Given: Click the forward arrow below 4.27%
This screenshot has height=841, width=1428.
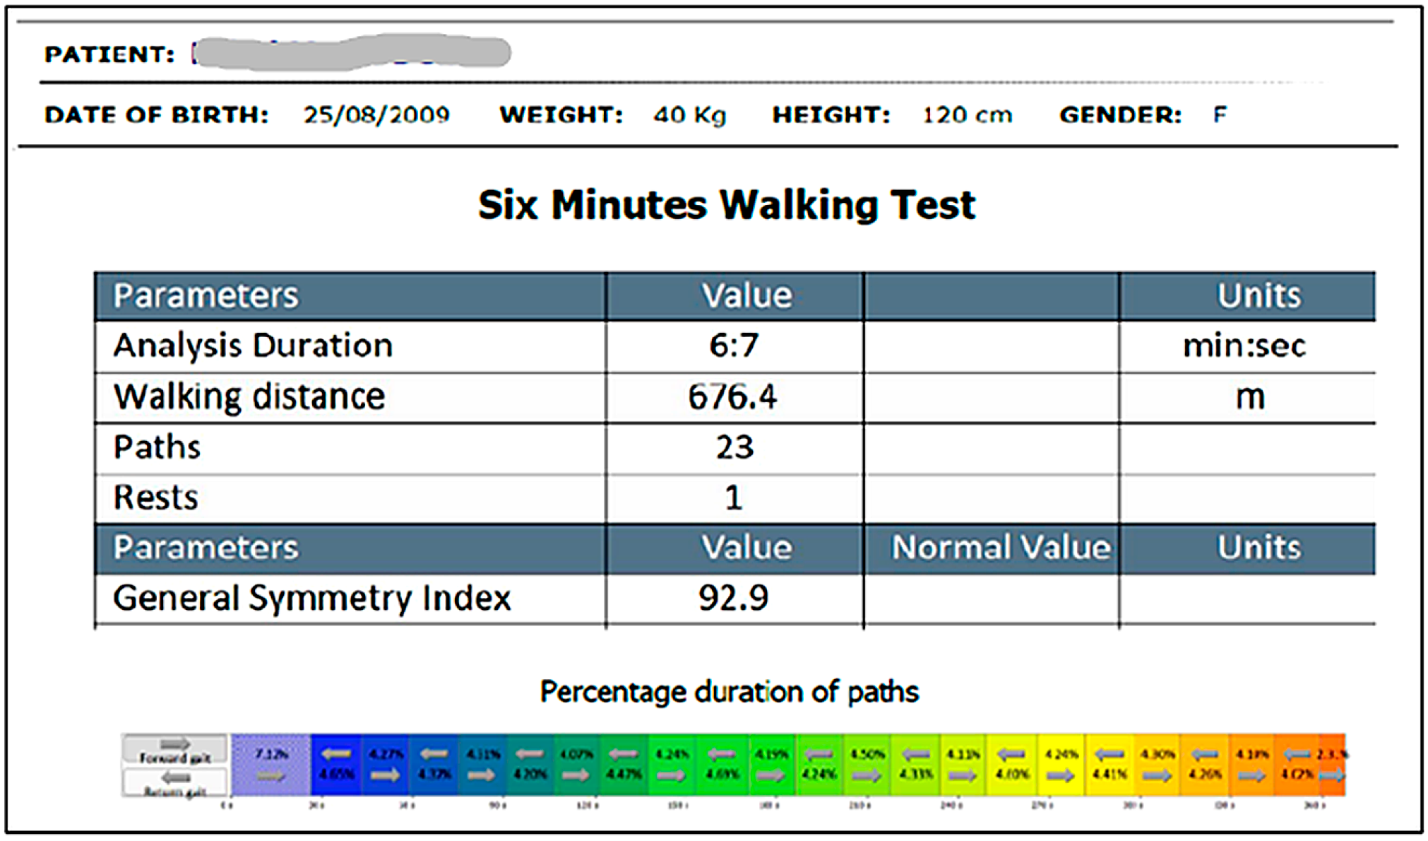Looking at the screenshot, I should (385, 776).
